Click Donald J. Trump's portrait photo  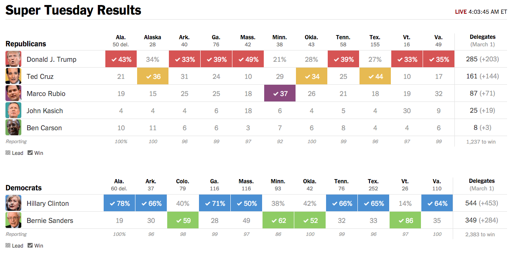[13, 59]
